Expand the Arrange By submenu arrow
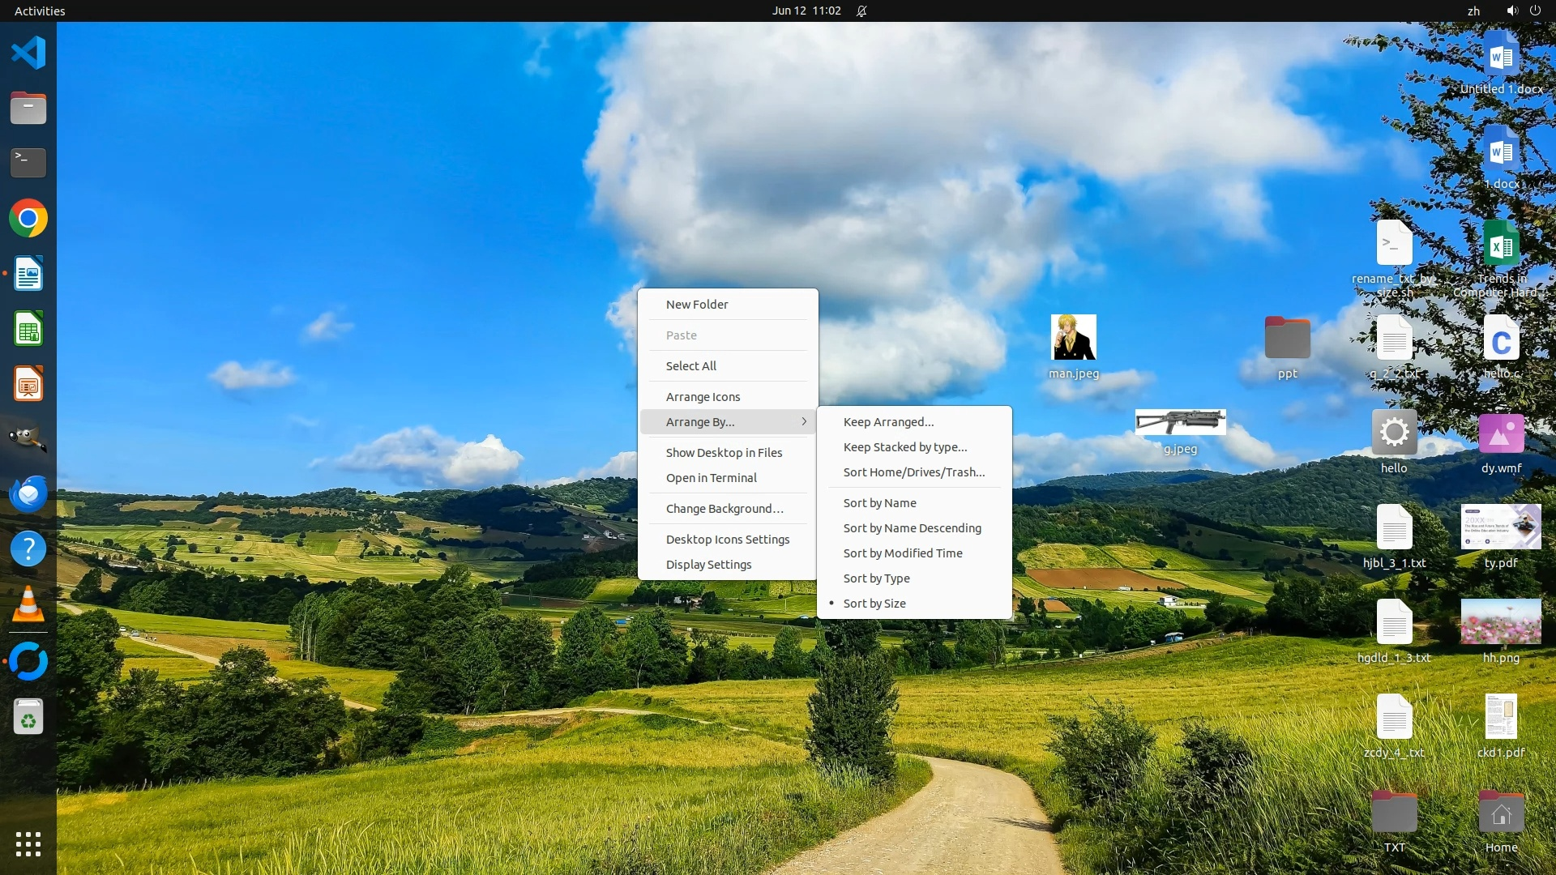This screenshot has width=1556, height=875. [x=804, y=422]
